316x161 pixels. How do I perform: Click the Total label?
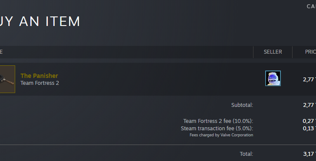(x=246, y=154)
